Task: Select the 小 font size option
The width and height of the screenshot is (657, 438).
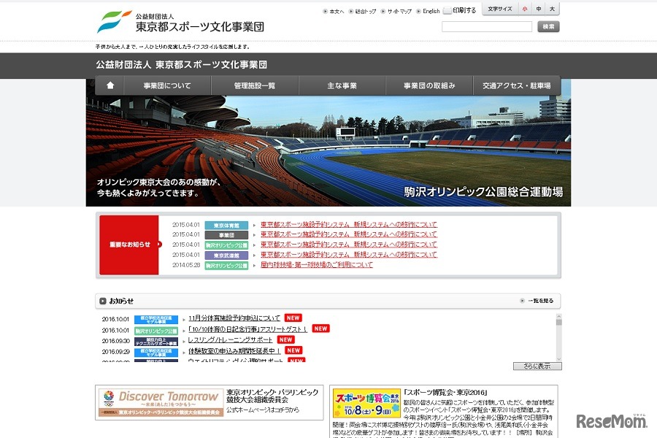Action: (x=525, y=9)
